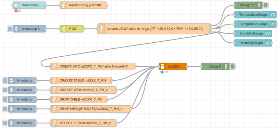Click the HumidityGraph chart icon
This screenshot has width=280, height=128.
click(x=268, y=43)
